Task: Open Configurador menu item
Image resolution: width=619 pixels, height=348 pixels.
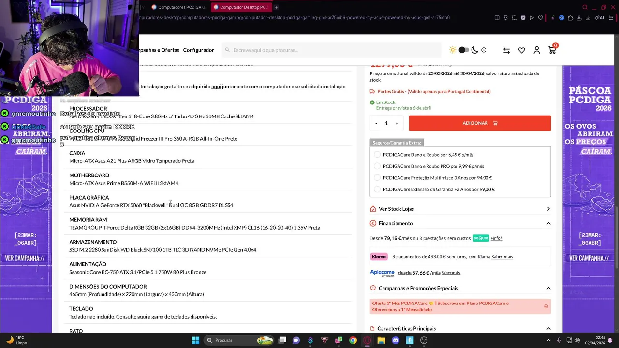Action: coord(198,50)
